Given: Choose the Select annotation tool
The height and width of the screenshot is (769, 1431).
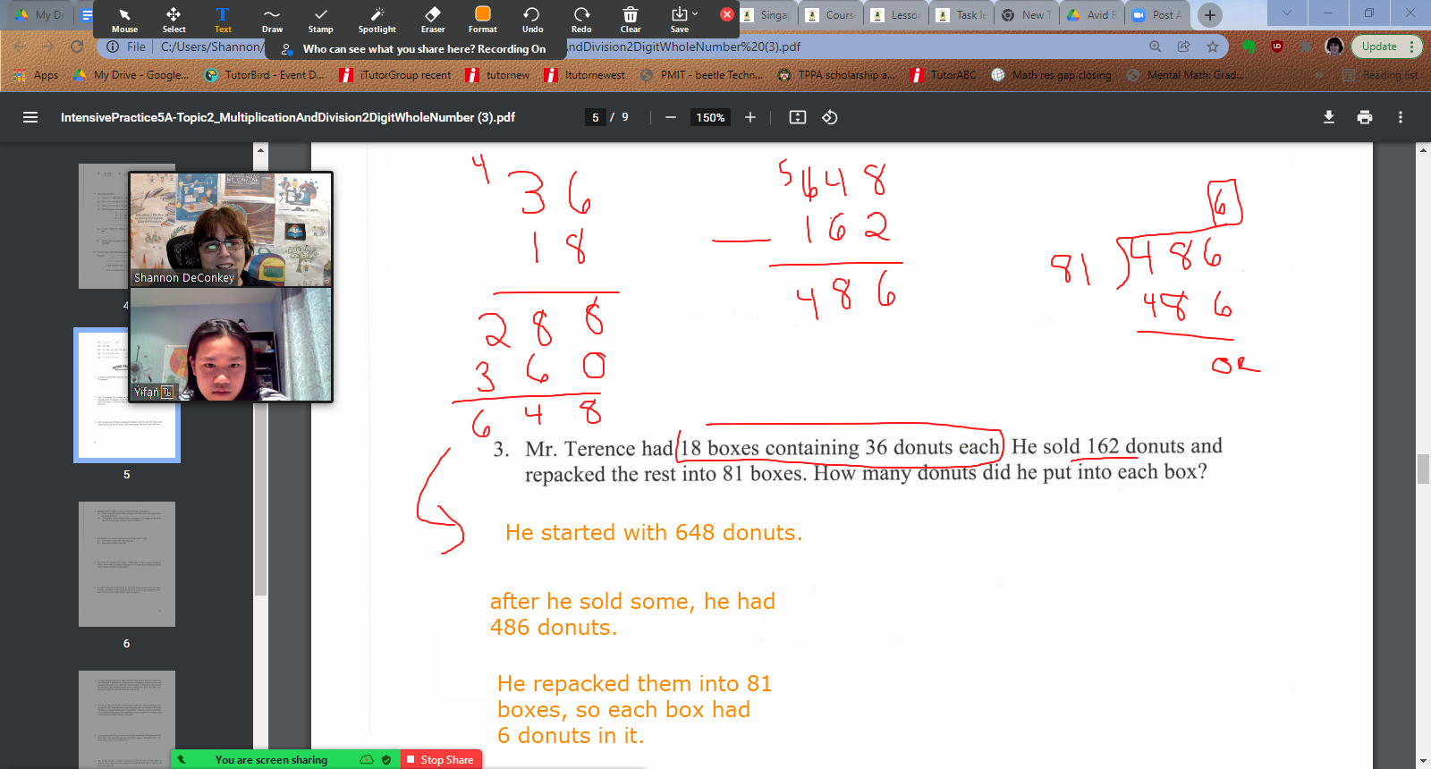Looking at the screenshot, I should click(x=174, y=19).
